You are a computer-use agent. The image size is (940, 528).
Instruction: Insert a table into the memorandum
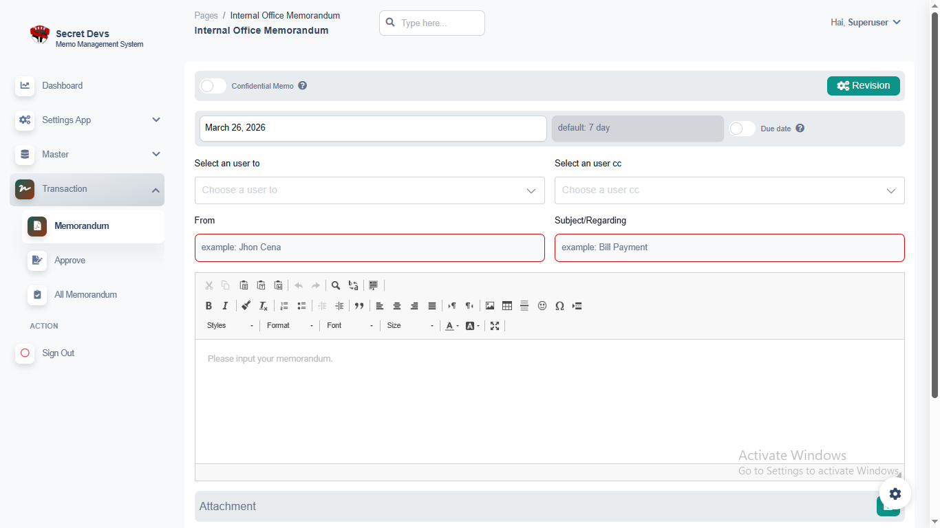pos(507,306)
